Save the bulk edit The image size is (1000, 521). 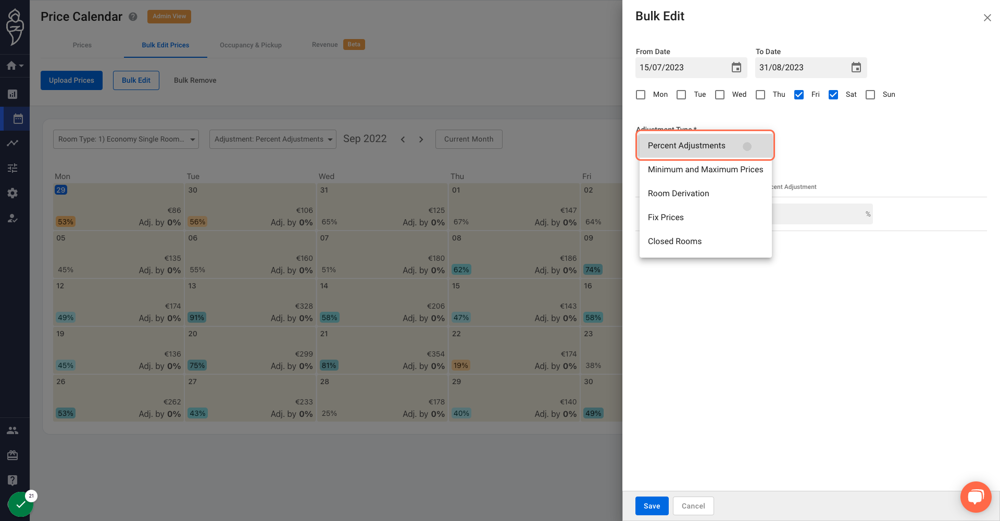pyautogui.click(x=652, y=506)
